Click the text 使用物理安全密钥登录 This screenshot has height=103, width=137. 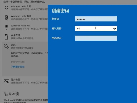pos(22,38)
